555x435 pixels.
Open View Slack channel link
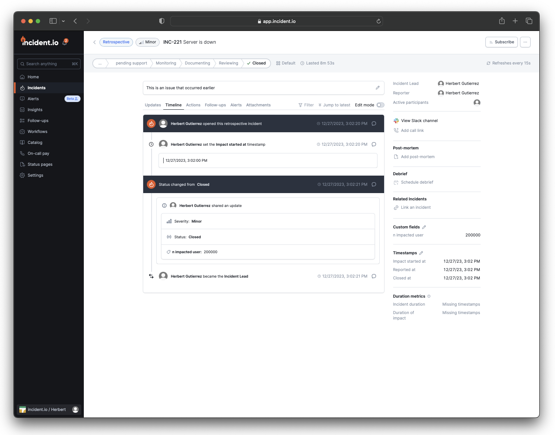(x=415, y=121)
